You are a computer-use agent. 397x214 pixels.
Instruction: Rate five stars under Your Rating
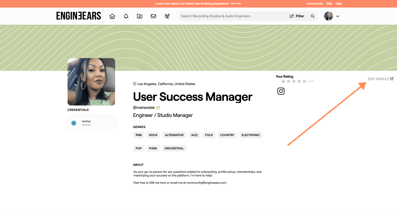(x=304, y=81)
